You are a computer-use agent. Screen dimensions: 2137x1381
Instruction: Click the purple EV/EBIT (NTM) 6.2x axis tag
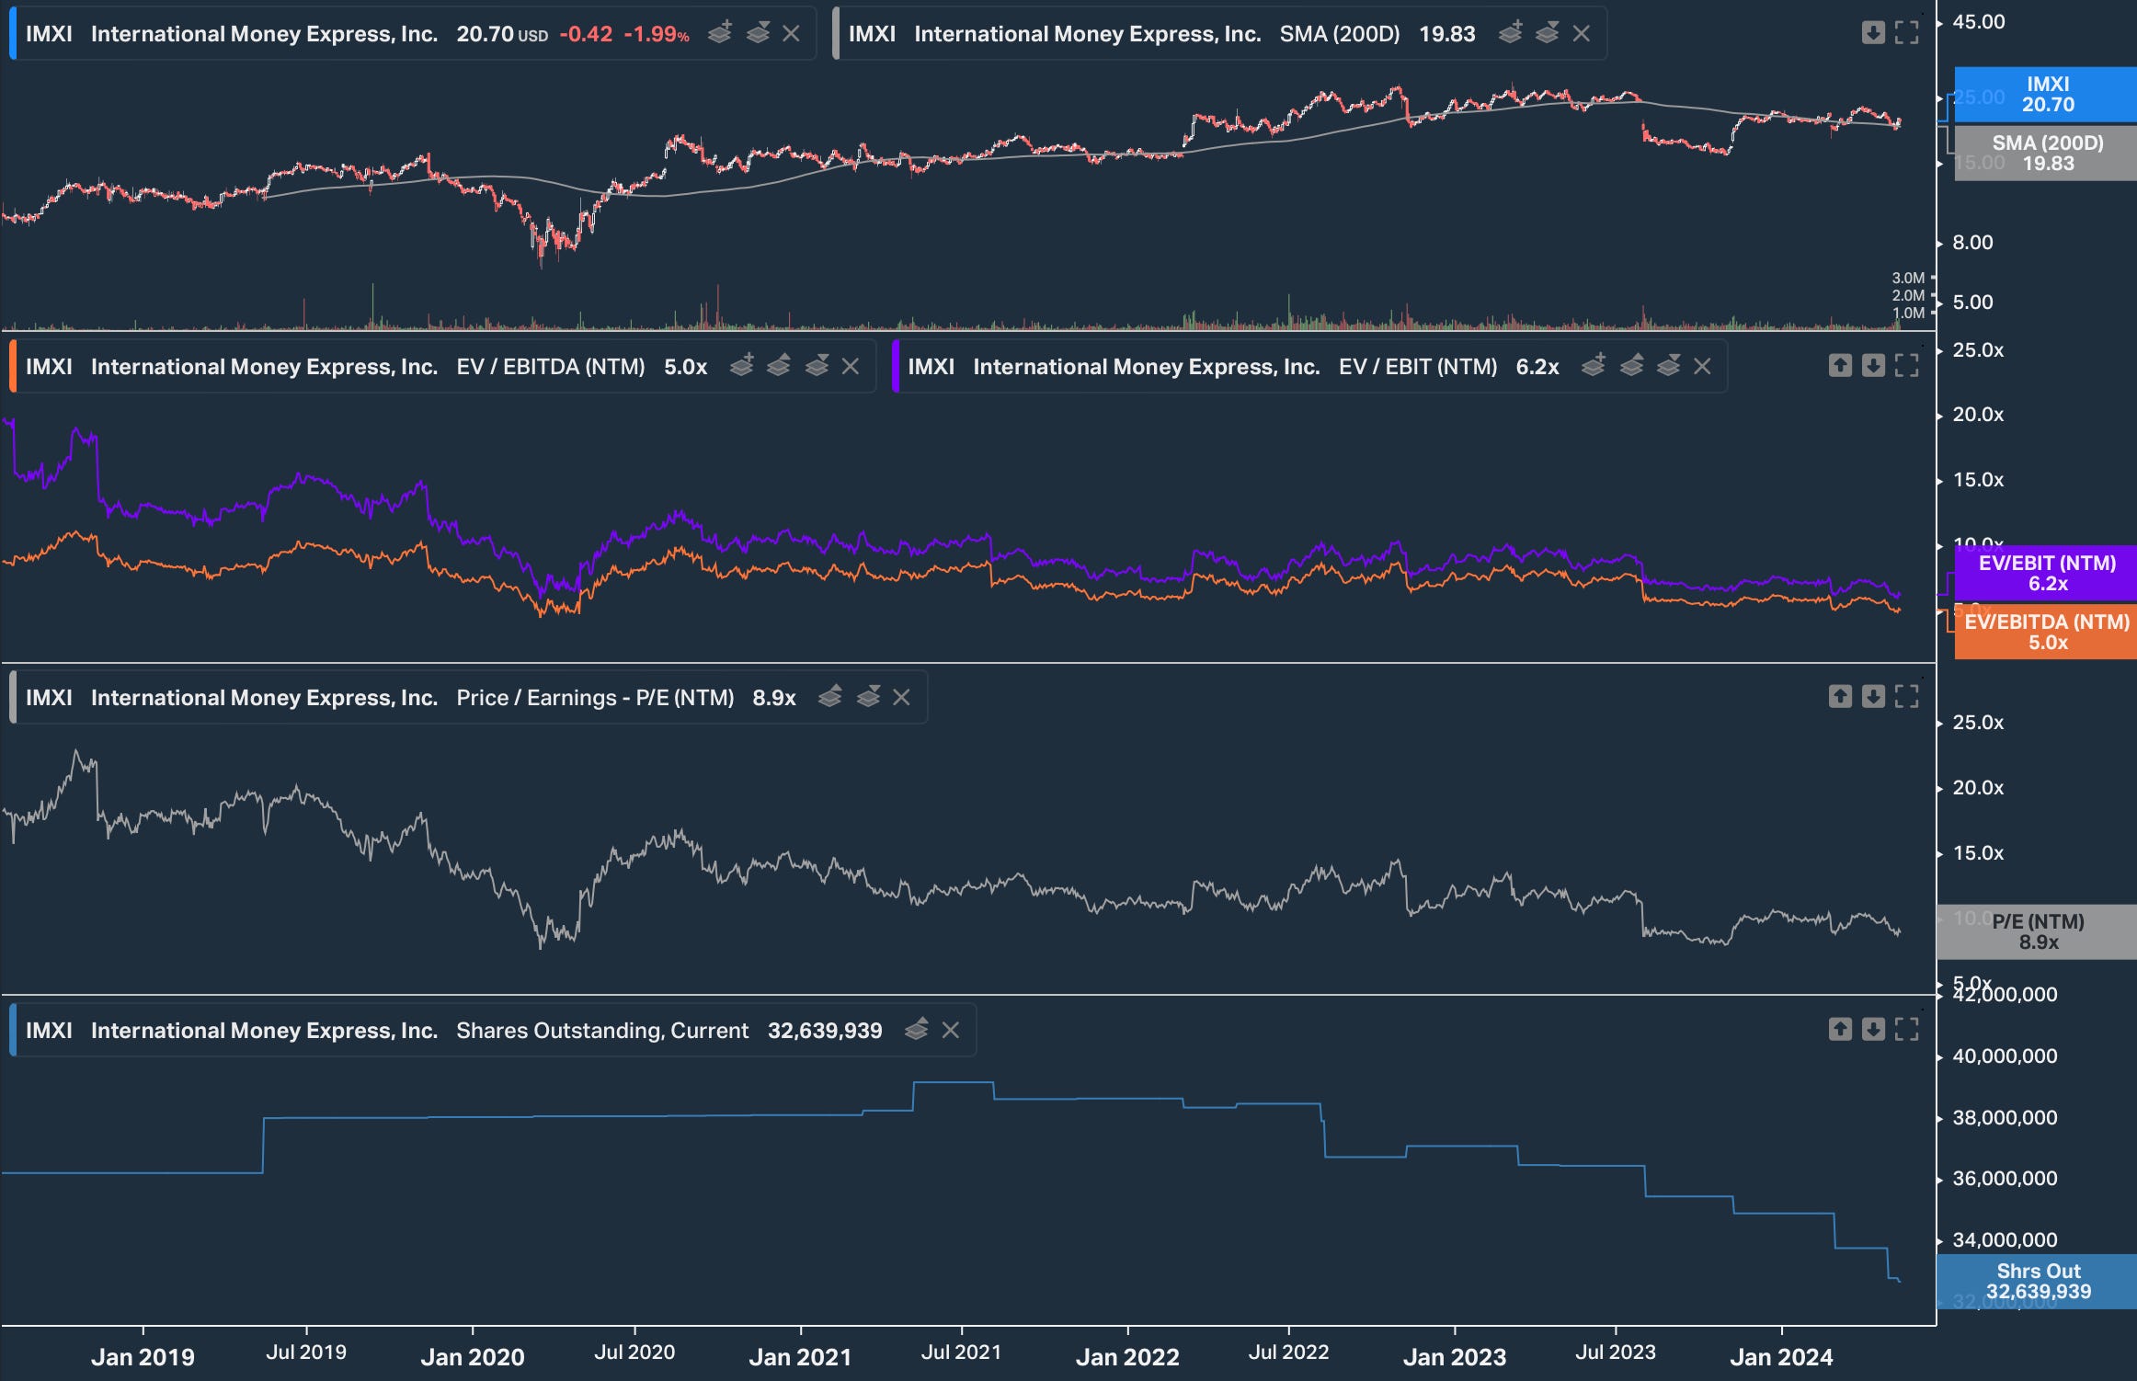[2047, 573]
